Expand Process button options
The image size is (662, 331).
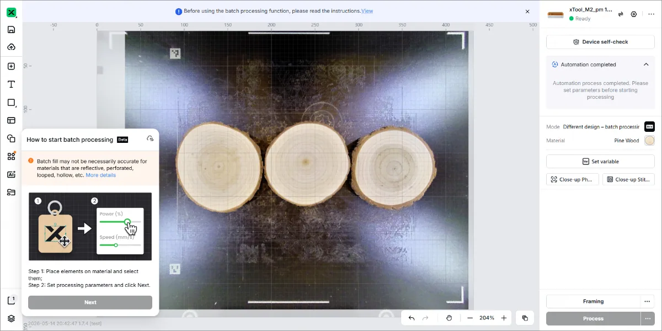pyautogui.click(x=648, y=318)
